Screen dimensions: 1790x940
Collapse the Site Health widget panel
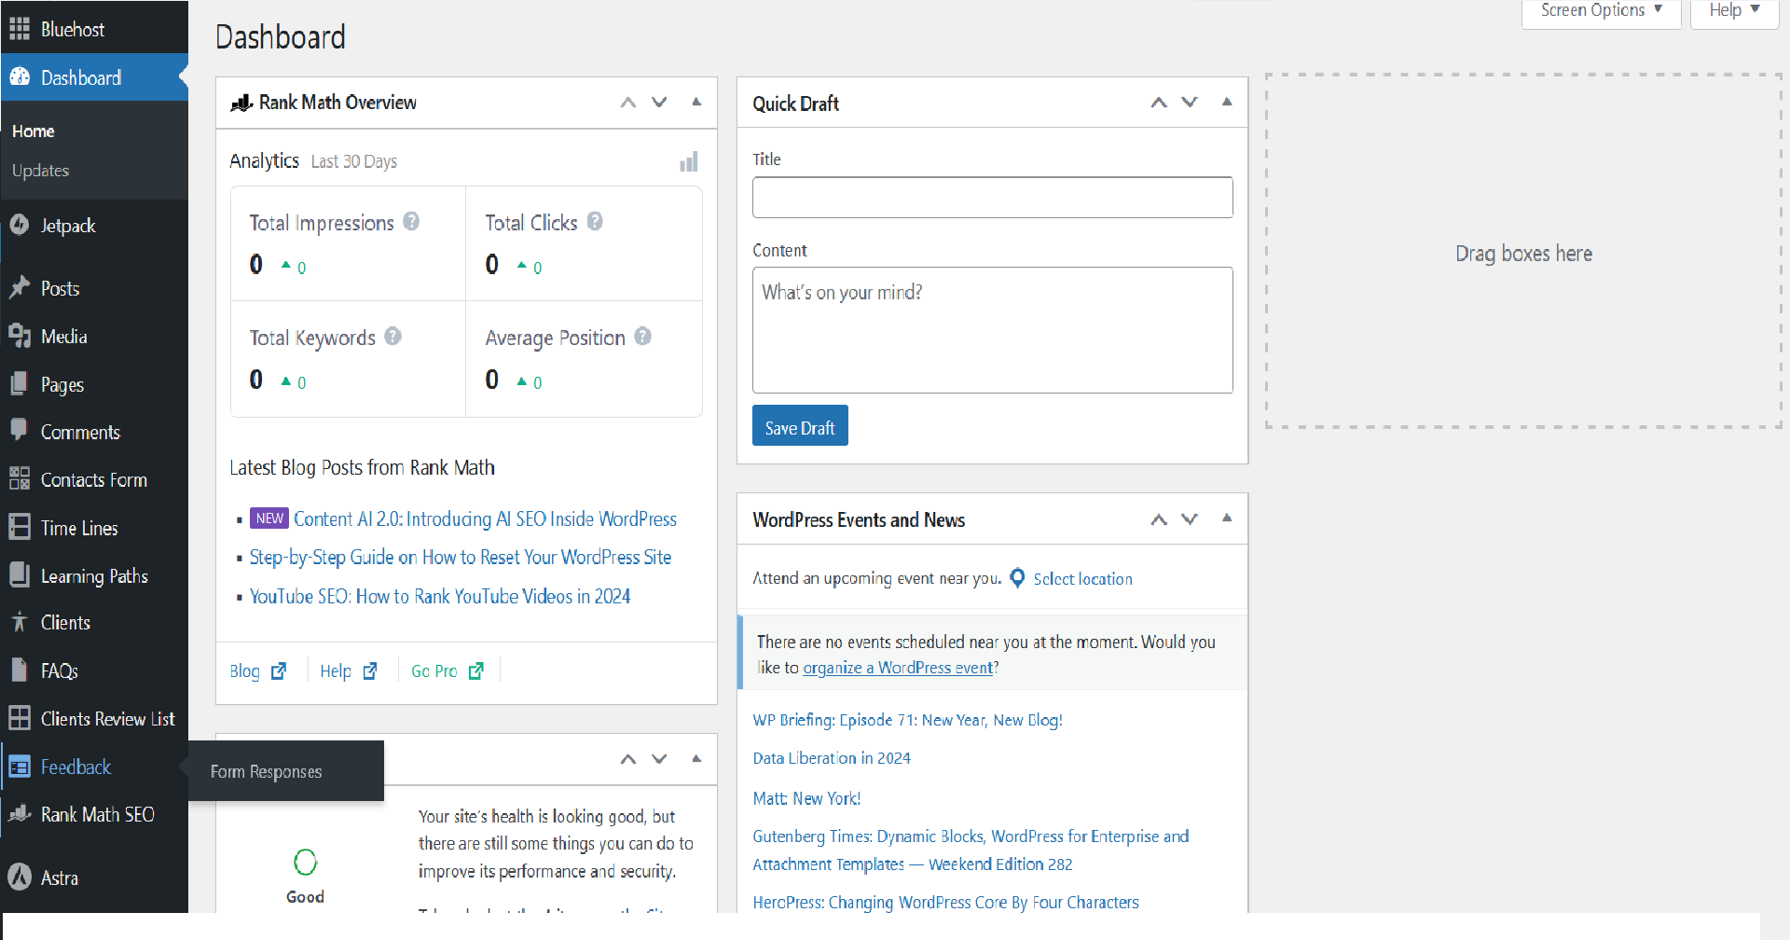696,759
